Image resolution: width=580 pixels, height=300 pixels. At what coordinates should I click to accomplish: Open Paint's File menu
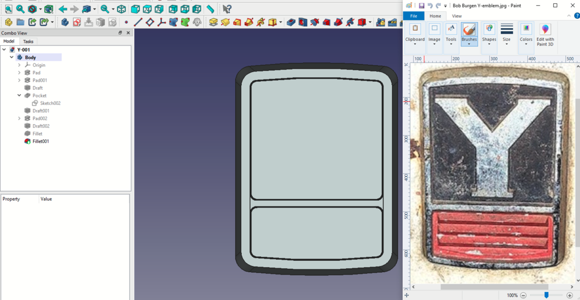(414, 16)
